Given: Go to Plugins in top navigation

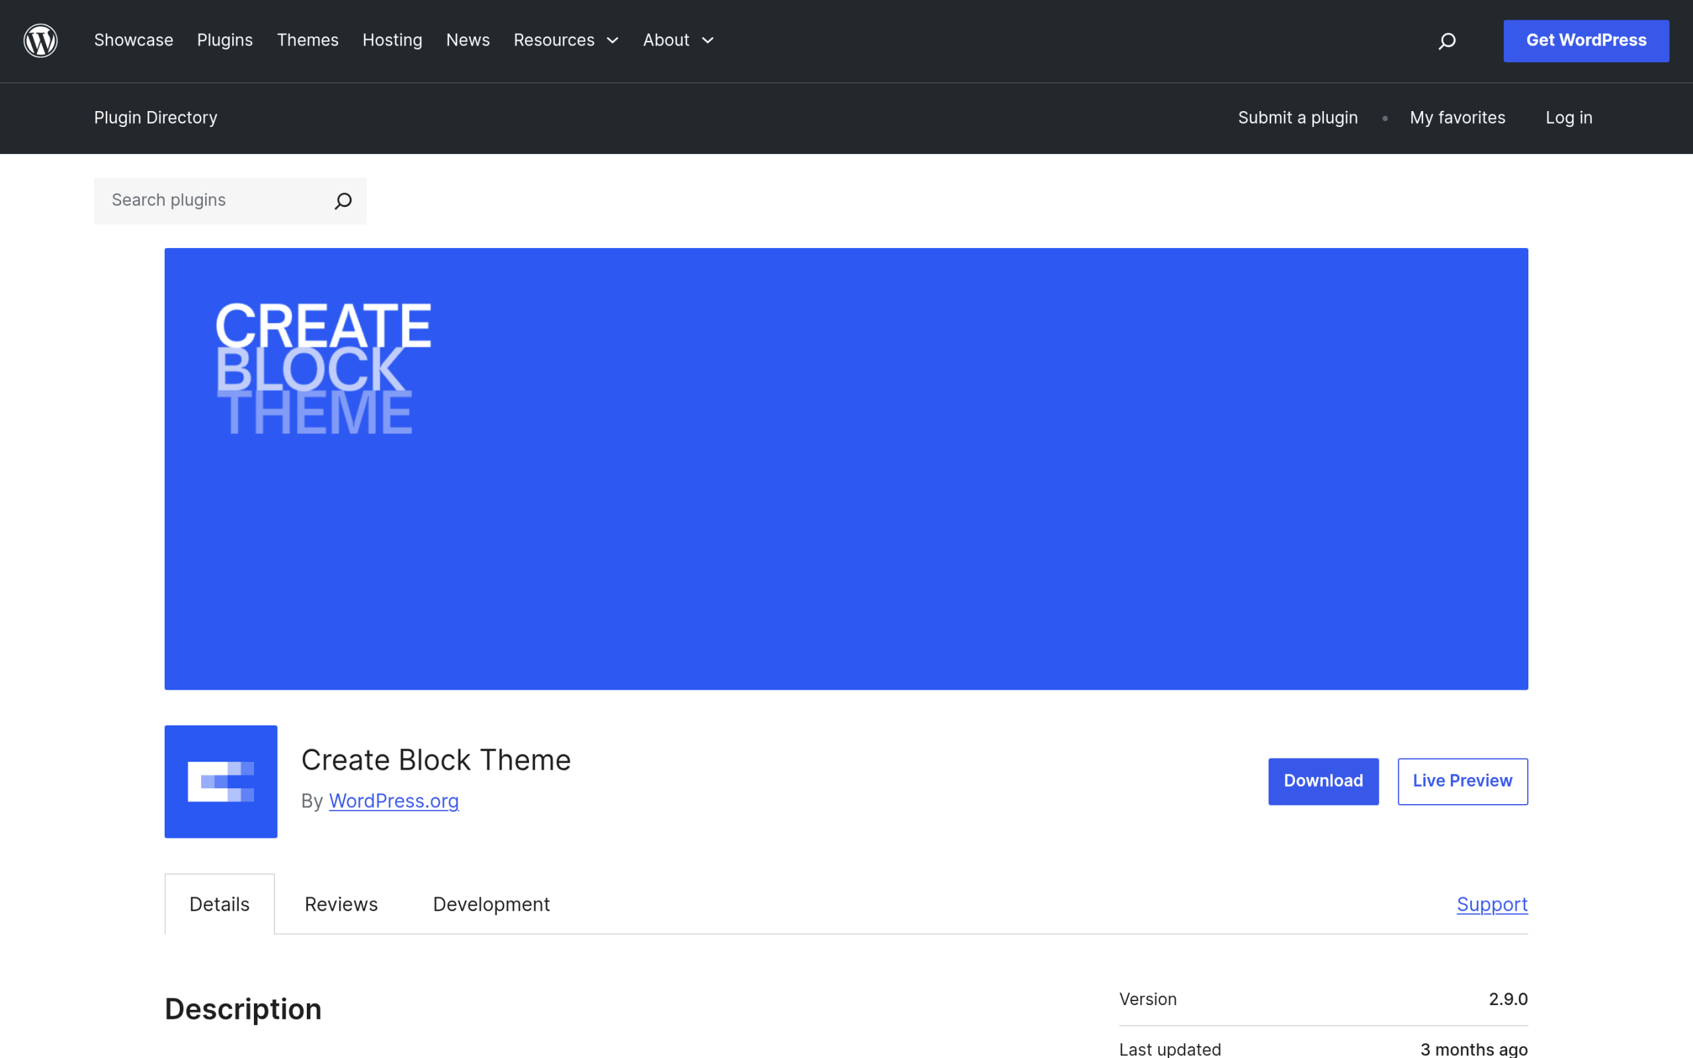Looking at the screenshot, I should pyautogui.click(x=225, y=40).
